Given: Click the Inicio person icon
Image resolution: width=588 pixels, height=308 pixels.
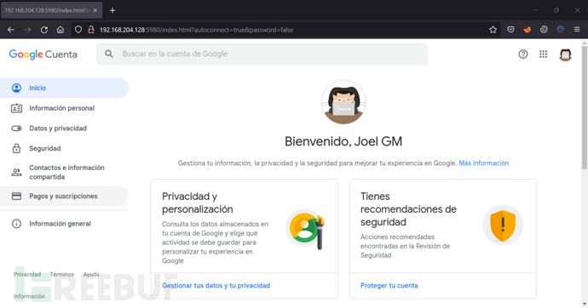Looking at the screenshot, I should [16, 88].
